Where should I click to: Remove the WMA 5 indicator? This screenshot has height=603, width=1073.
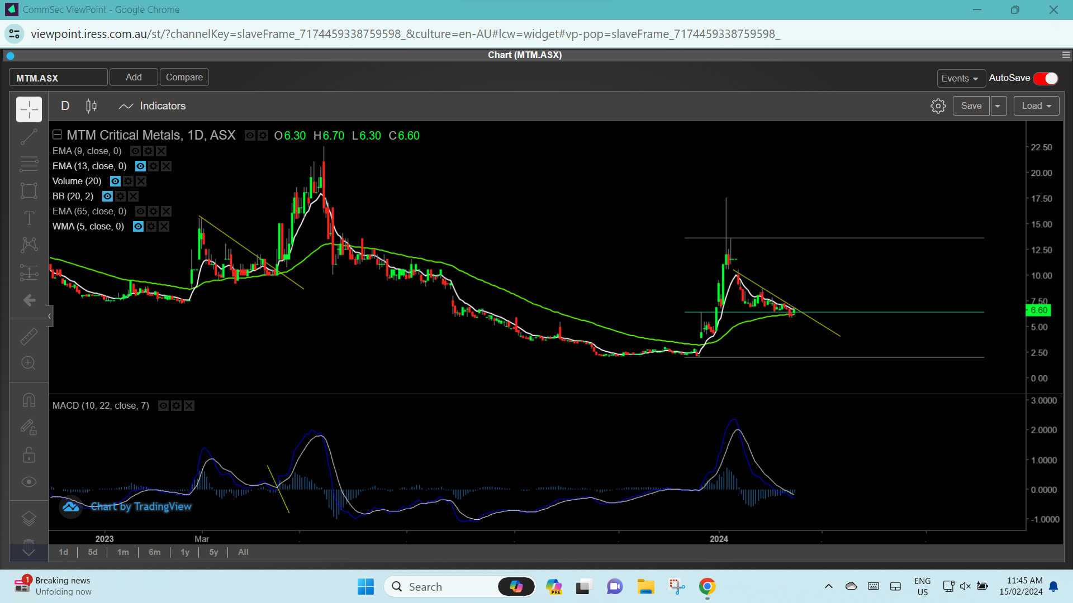coord(164,227)
